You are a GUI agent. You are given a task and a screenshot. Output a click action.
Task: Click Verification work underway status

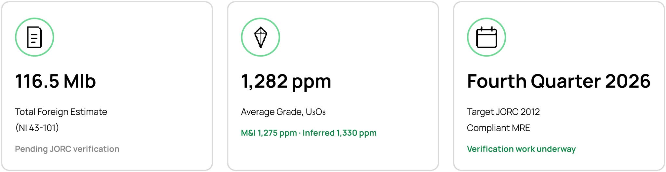521,149
